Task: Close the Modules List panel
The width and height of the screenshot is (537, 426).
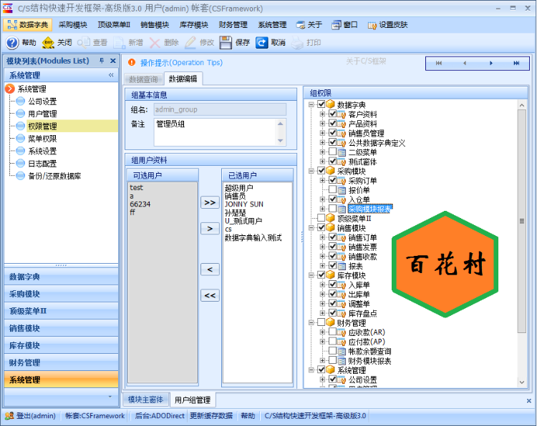Action: tap(112, 61)
